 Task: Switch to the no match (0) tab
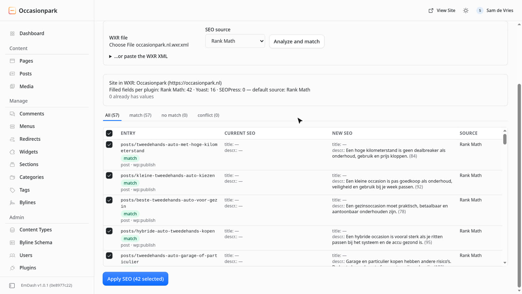[175, 115]
